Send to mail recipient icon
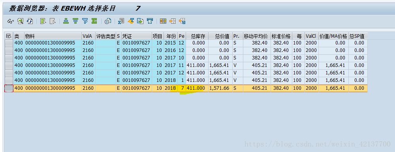 coord(150,21)
